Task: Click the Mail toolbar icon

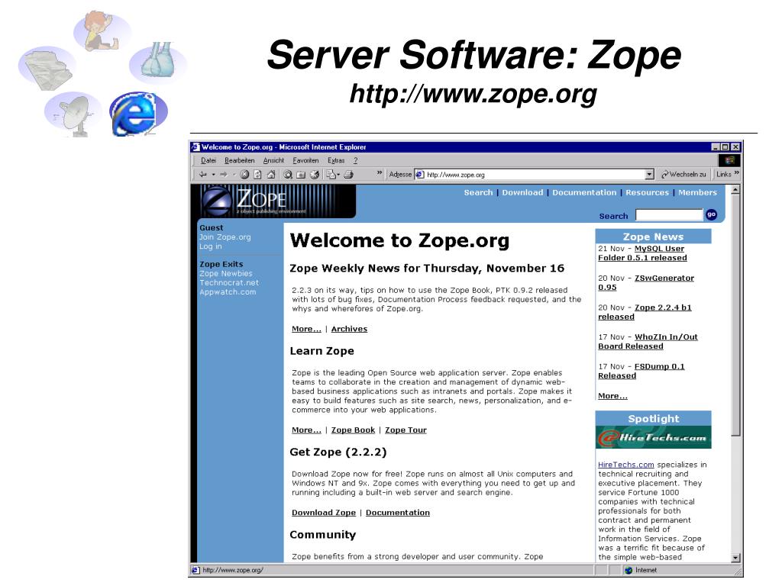Action: (331, 175)
